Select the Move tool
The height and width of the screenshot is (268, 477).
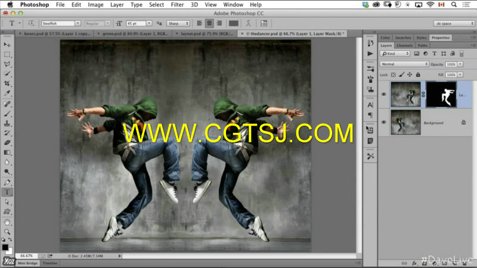tap(7, 45)
